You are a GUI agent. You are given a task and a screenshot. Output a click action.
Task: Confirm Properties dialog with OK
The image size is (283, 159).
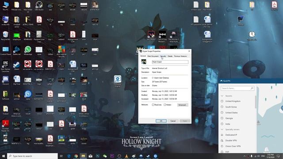point(161,121)
